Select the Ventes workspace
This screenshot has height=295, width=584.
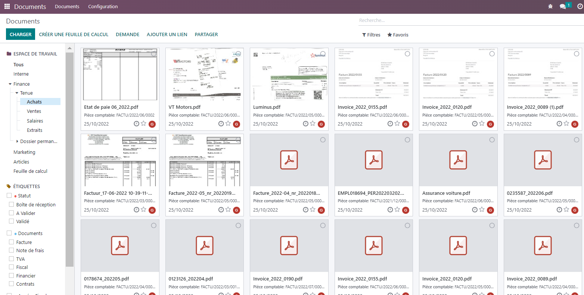pyautogui.click(x=34, y=111)
